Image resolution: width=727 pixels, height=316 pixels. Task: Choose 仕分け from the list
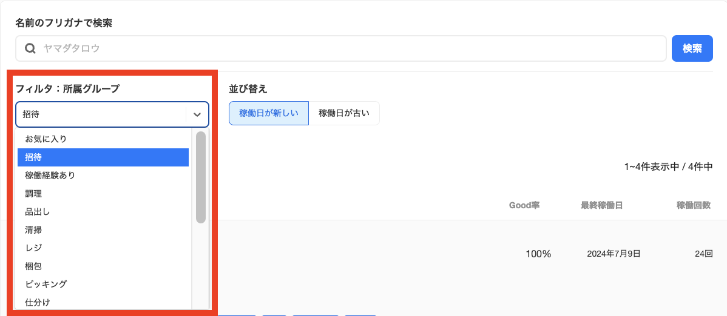103,302
